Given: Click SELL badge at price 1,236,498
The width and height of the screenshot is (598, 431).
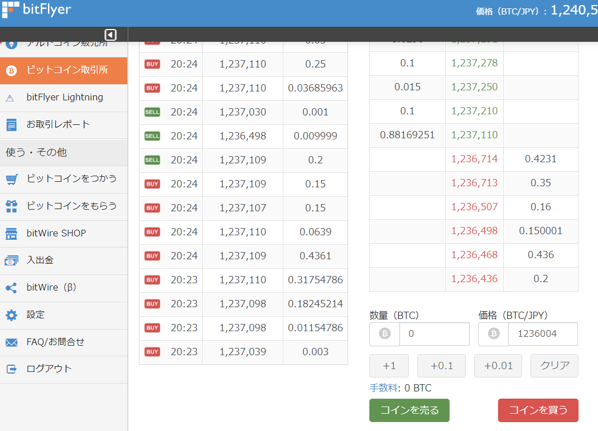Looking at the screenshot, I should pos(152,137).
